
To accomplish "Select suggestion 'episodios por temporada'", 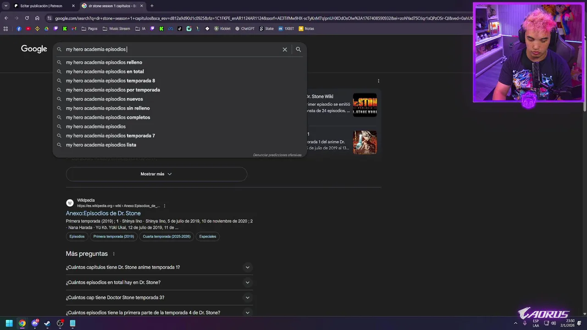I will (x=179, y=90).
